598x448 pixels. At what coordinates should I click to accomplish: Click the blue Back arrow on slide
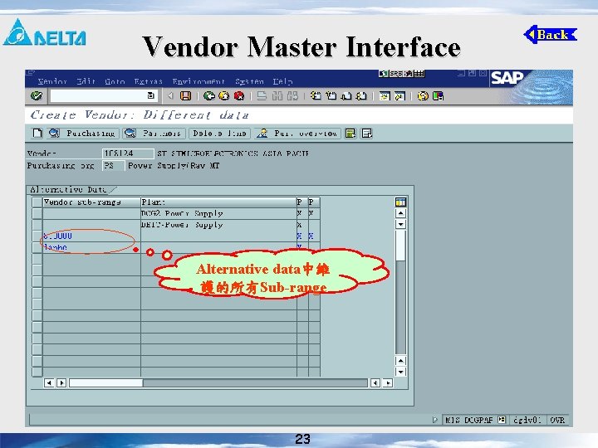click(551, 35)
